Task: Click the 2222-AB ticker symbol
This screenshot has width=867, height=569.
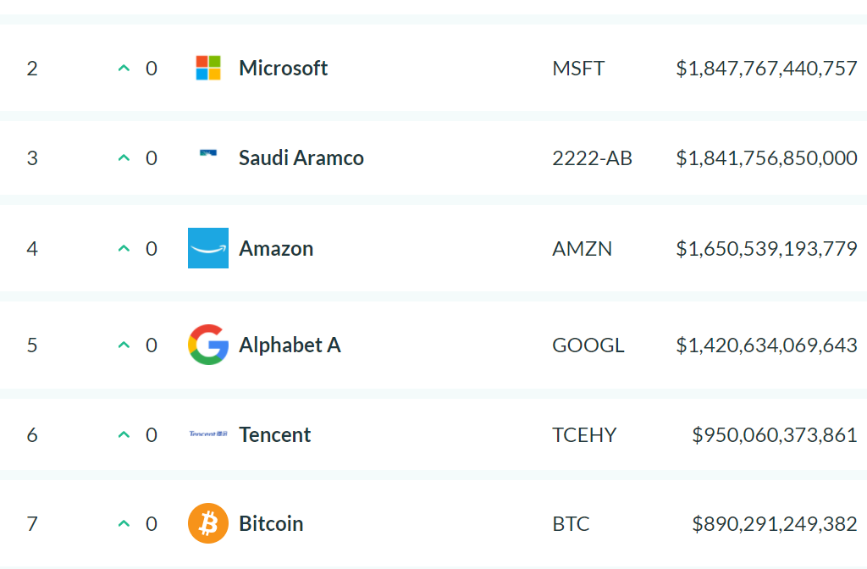Action: pos(592,158)
